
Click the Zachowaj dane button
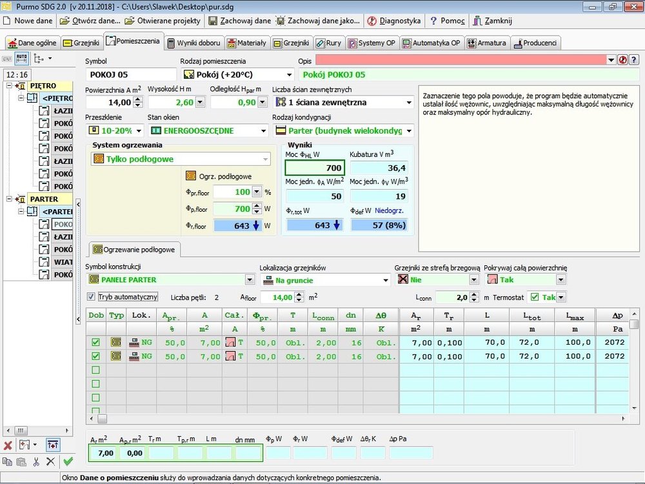pyautogui.click(x=240, y=21)
